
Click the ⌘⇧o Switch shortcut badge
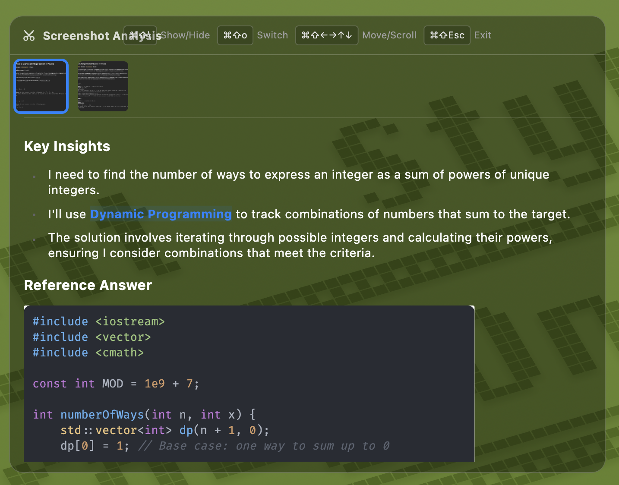(x=235, y=35)
